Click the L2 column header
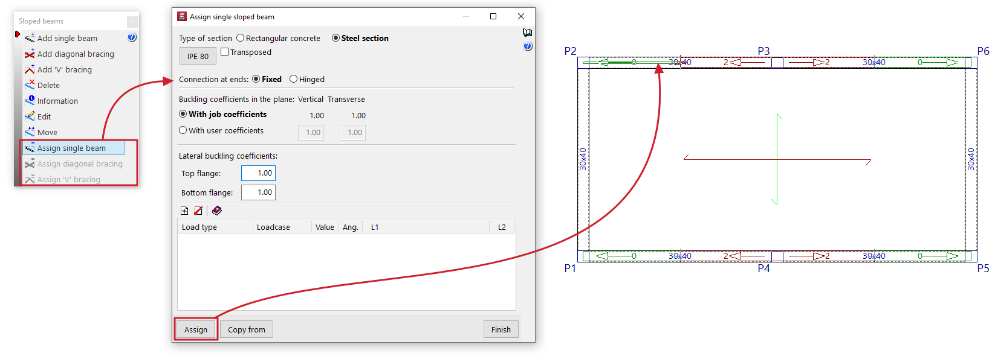Screen dimensions: 995x362 (x=502, y=227)
